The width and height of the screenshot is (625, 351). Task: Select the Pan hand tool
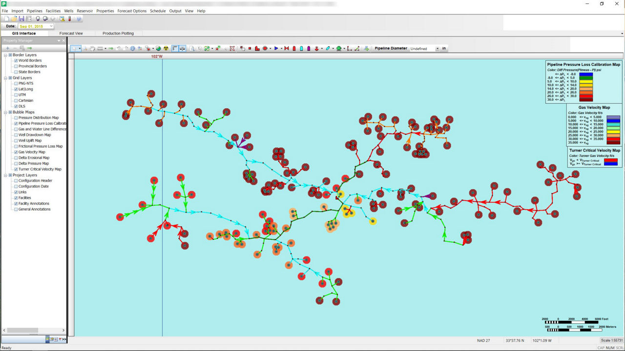(x=92, y=49)
